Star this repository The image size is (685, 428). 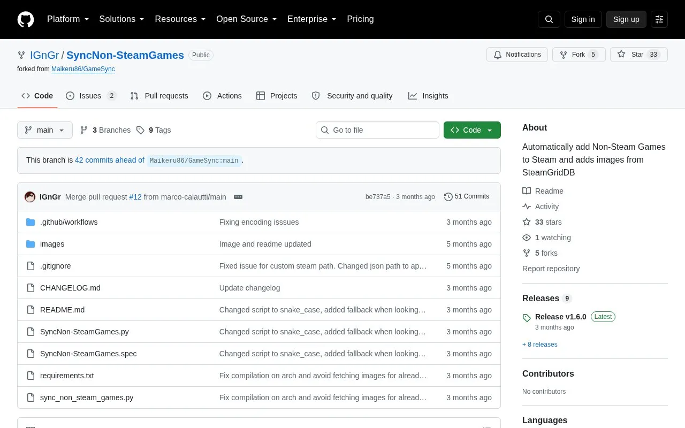click(x=638, y=55)
